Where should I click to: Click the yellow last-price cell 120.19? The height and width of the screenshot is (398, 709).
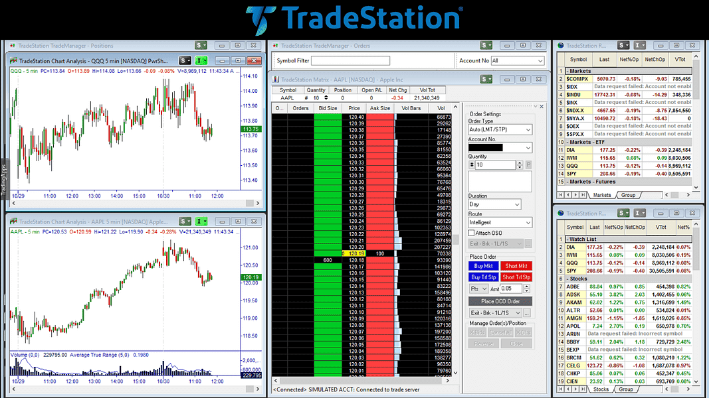pyautogui.click(x=354, y=253)
